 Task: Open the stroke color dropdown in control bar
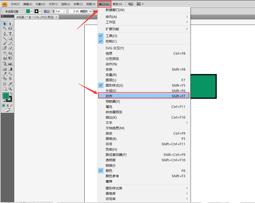point(40,11)
